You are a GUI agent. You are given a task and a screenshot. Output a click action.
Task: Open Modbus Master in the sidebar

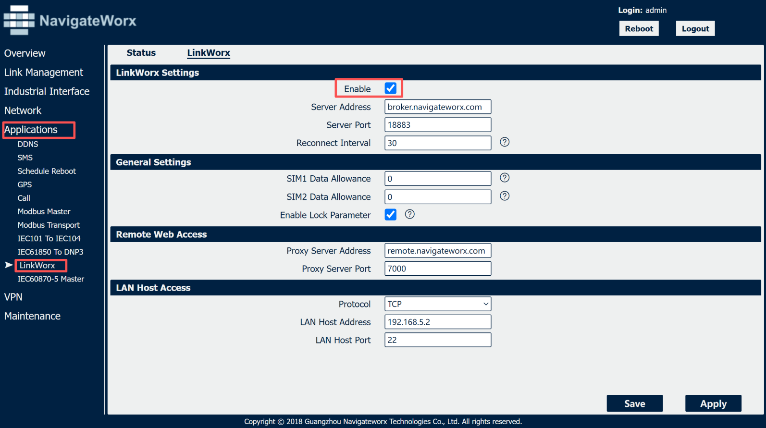click(44, 211)
